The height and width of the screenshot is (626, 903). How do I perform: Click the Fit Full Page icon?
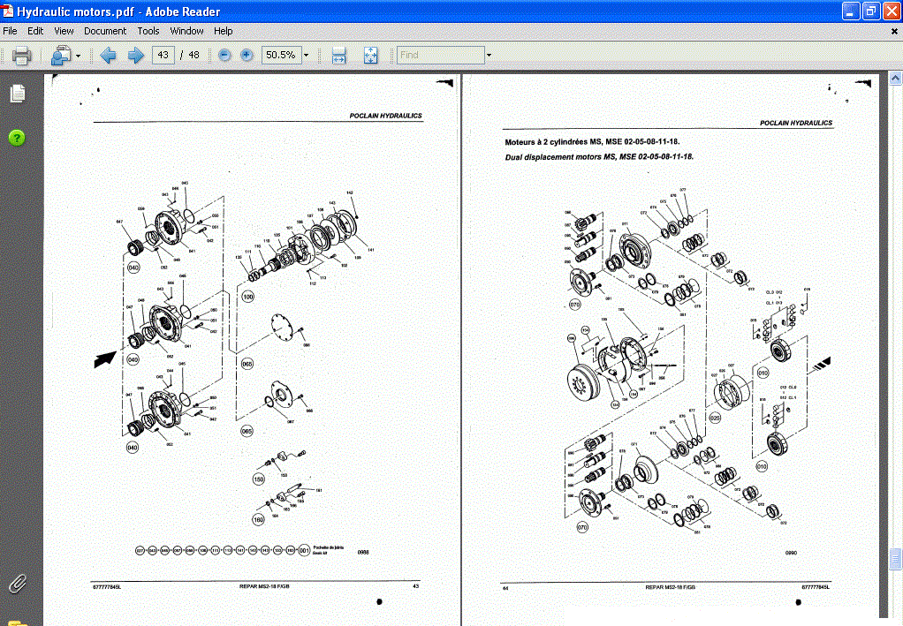(x=370, y=56)
